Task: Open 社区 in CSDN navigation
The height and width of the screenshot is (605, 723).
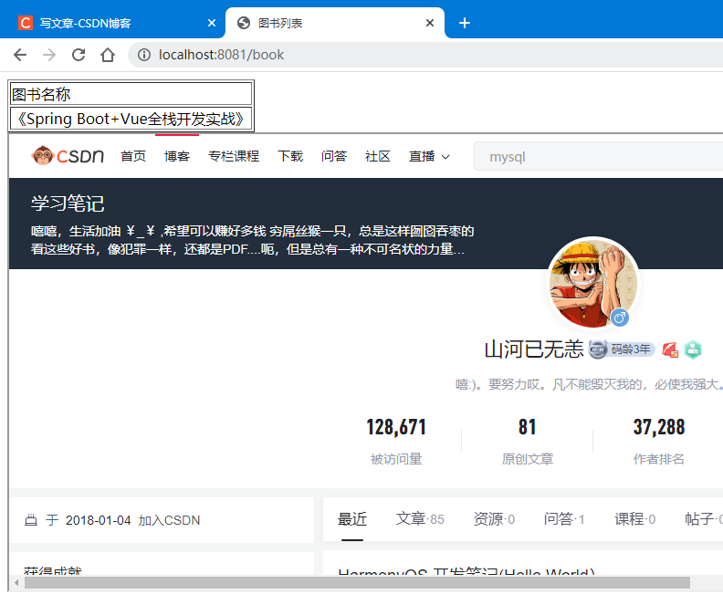Action: [378, 156]
